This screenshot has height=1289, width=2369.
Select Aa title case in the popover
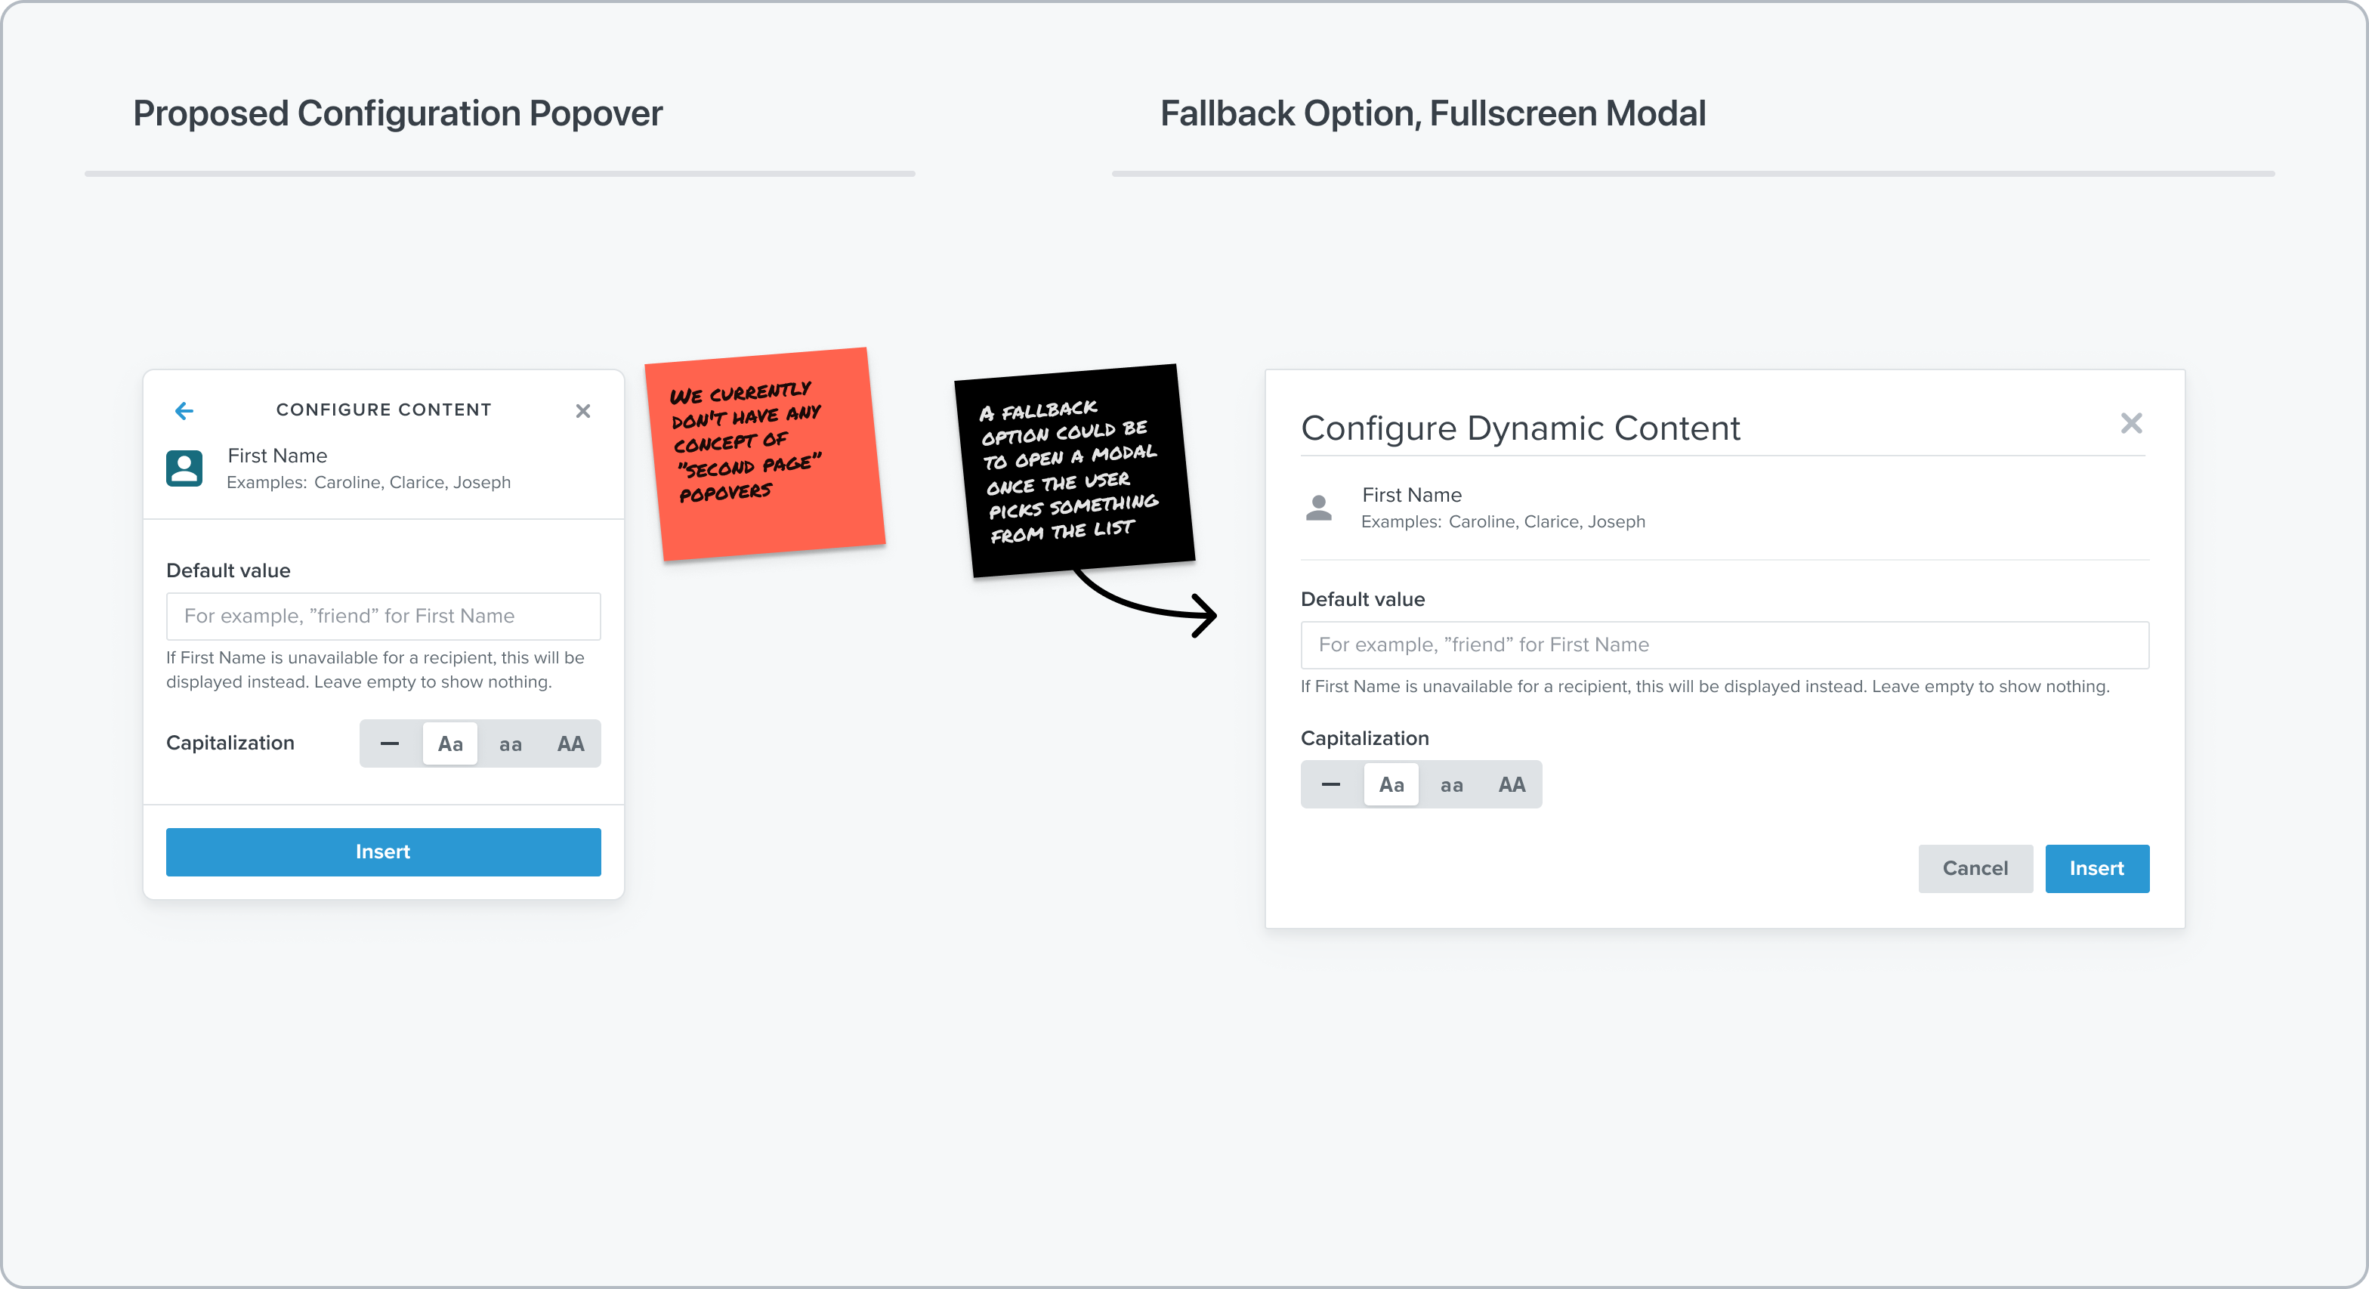[x=449, y=743]
